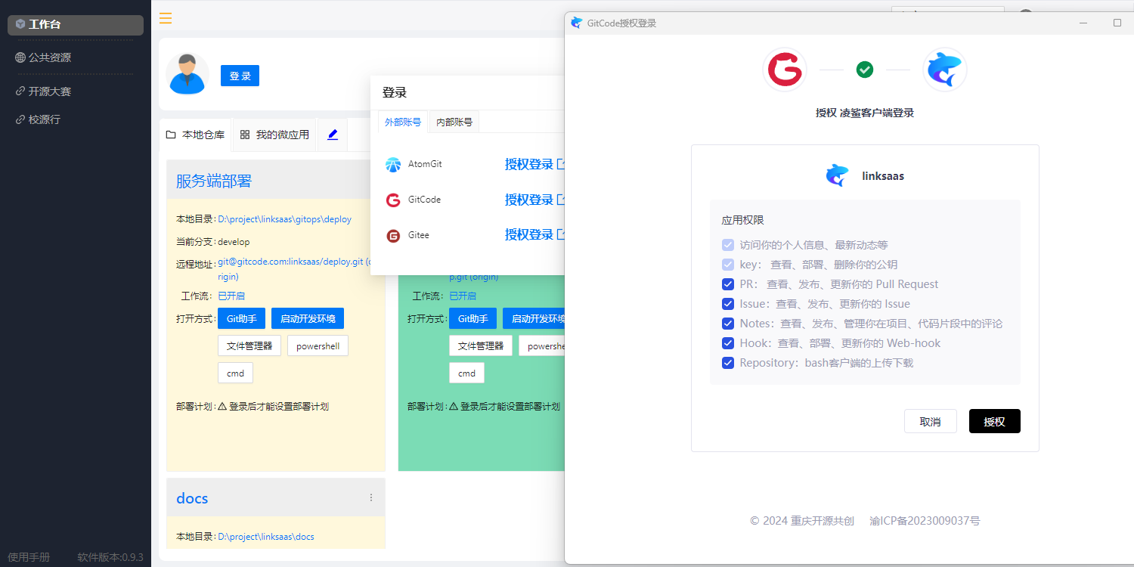Click the 渝ICP备2023009037号 footer link
Viewport: 1134px width, 567px height.
(925, 521)
